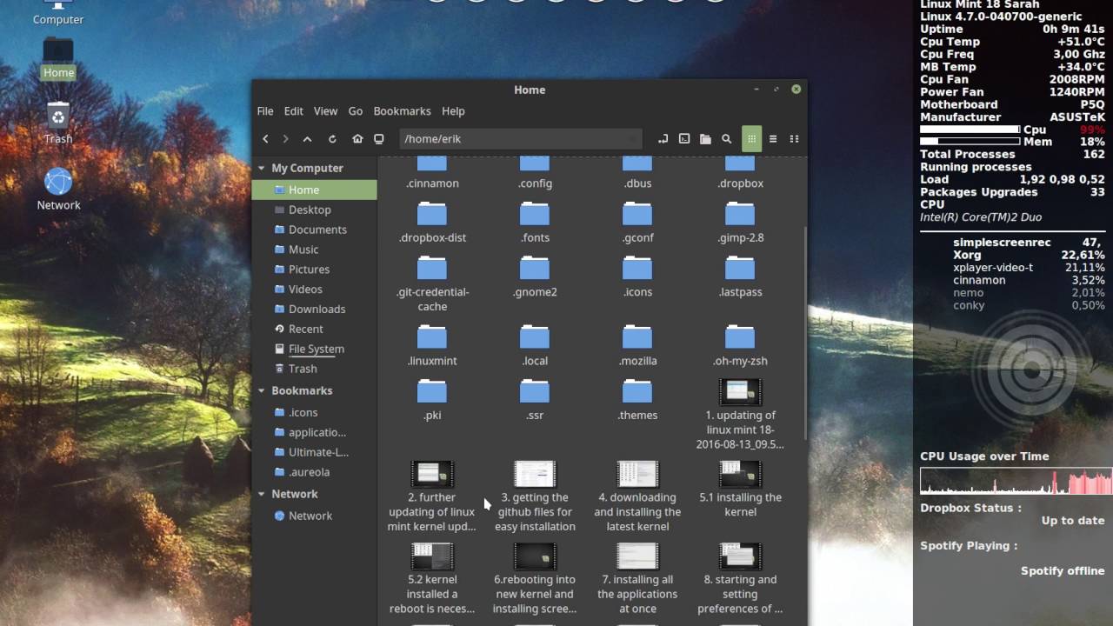Viewport: 1113px width, 626px height.
Task: Click the back navigation arrow
Action: 266,138
